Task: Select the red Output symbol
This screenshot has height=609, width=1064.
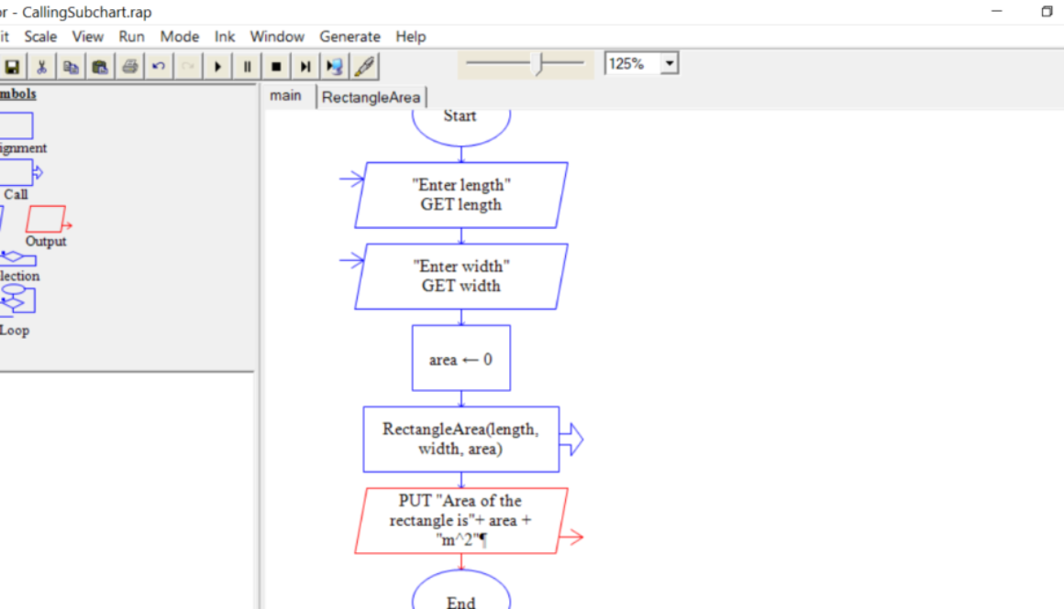Action: click(x=46, y=220)
